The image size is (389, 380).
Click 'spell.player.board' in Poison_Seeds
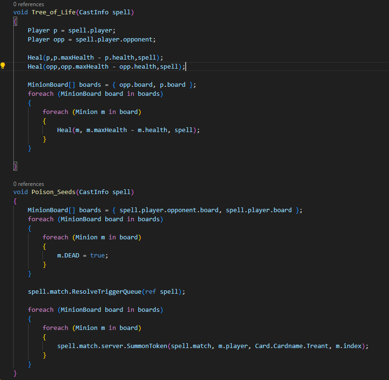click(259, 210)
